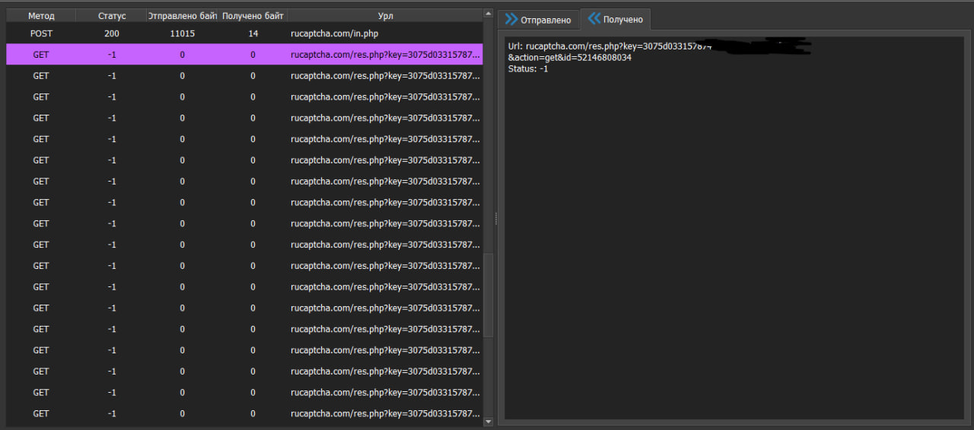This screenshot has height=430, width=974.
Task: Open the Отправлено tab
Action: (x=545, y=20)
